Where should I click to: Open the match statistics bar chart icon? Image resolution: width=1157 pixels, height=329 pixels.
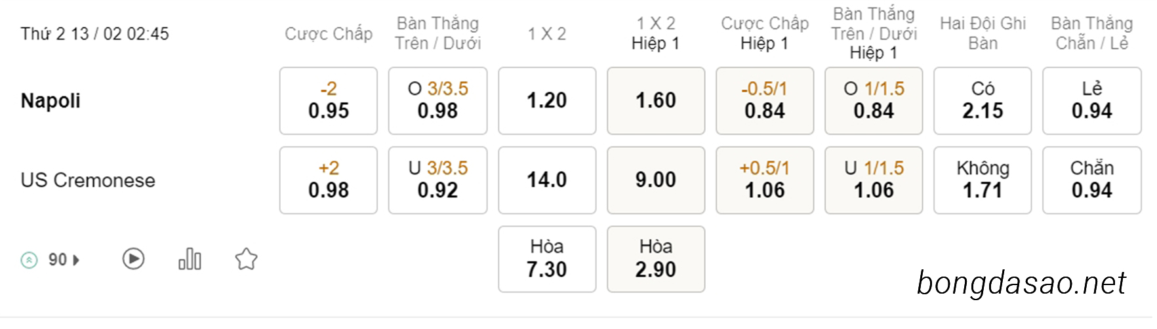190,259
